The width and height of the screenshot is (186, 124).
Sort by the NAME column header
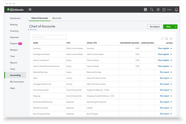[x=36, y=43]
